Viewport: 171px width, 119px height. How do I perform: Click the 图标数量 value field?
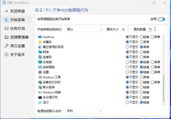150,29
